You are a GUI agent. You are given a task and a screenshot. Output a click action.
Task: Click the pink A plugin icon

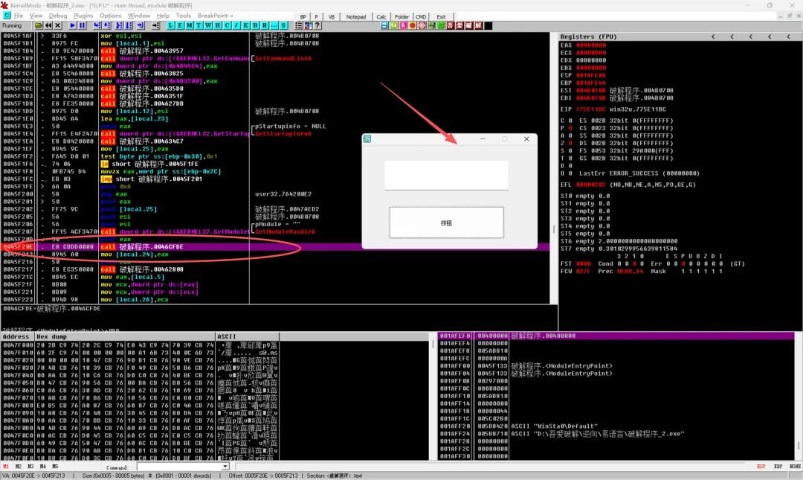[403, 25]
